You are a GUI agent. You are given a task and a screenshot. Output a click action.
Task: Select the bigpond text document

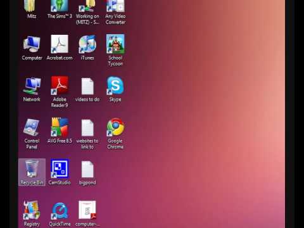pos(87,172)
